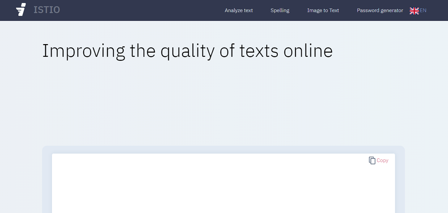Click the word 'texts' in the heading
The height and width of the screenshot is (213, 448).
[259, 51]
